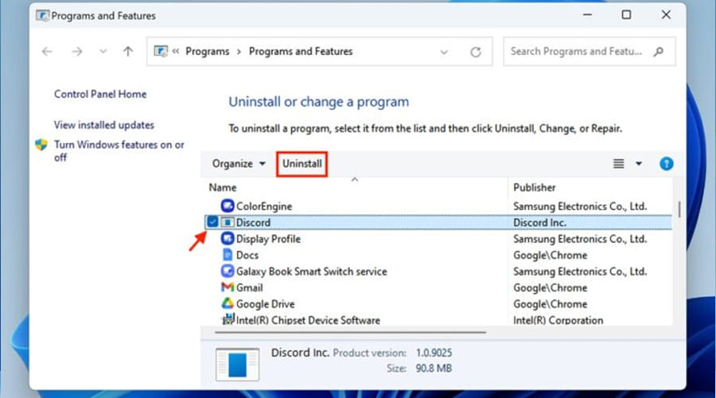
Task: Click the refresh icon in address bar
Action: [x=476, y=53]
